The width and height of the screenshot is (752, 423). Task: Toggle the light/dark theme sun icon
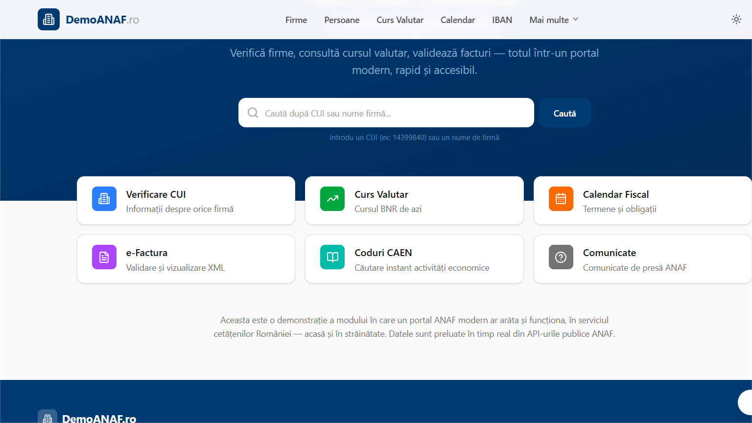coord(736,20)
